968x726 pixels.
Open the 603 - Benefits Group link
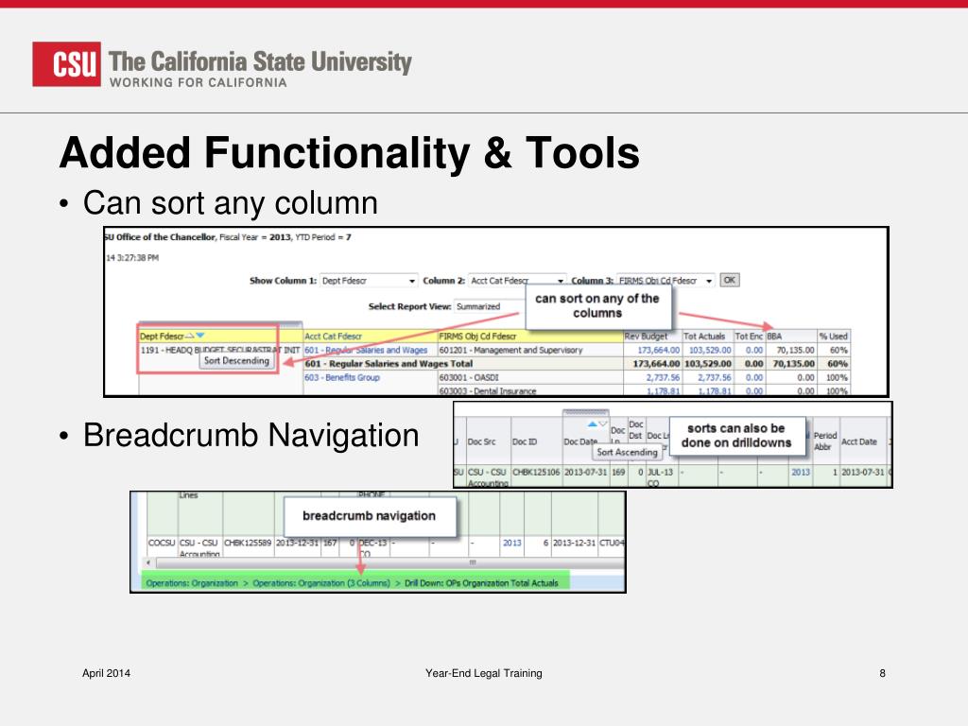pos(342,377)
